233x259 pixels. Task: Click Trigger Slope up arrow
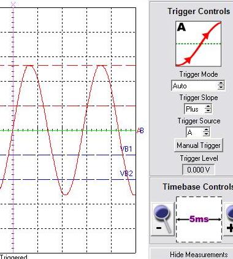pos(208,107)
